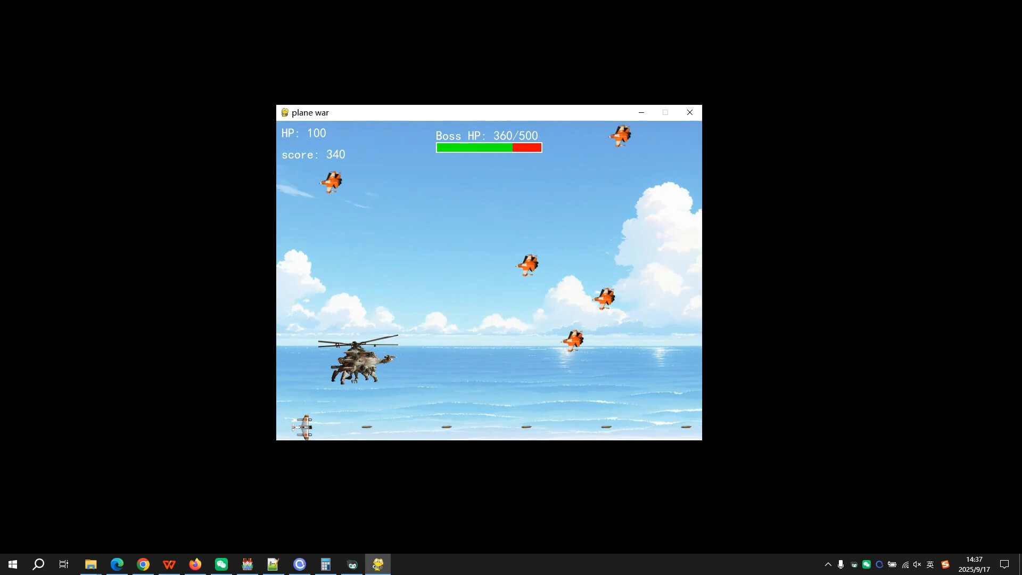The height and width of the screenshot is (575, 1022).
Task: Toggle the microphone icon in the tray
Action: pyautogui.click(x=840, y=564)
